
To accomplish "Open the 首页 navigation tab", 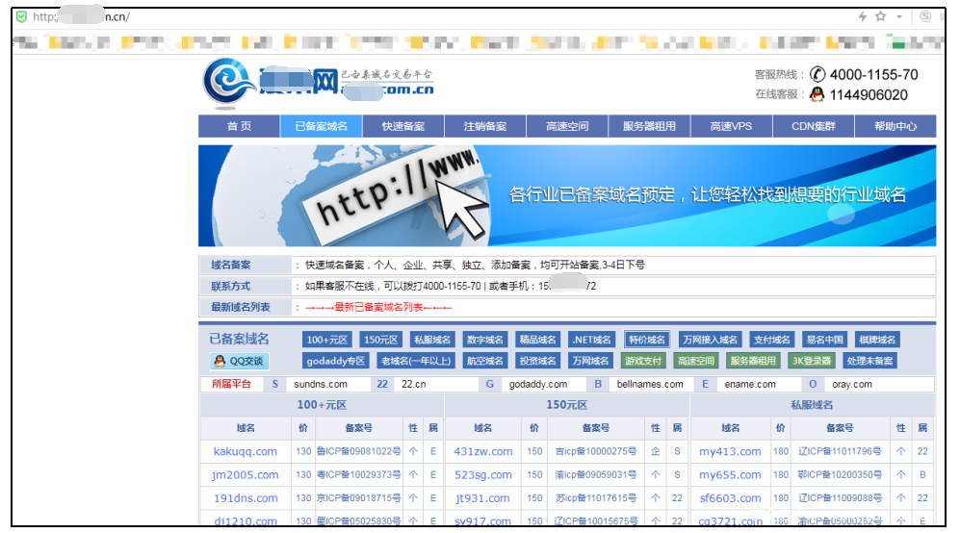I will point(239,126).
